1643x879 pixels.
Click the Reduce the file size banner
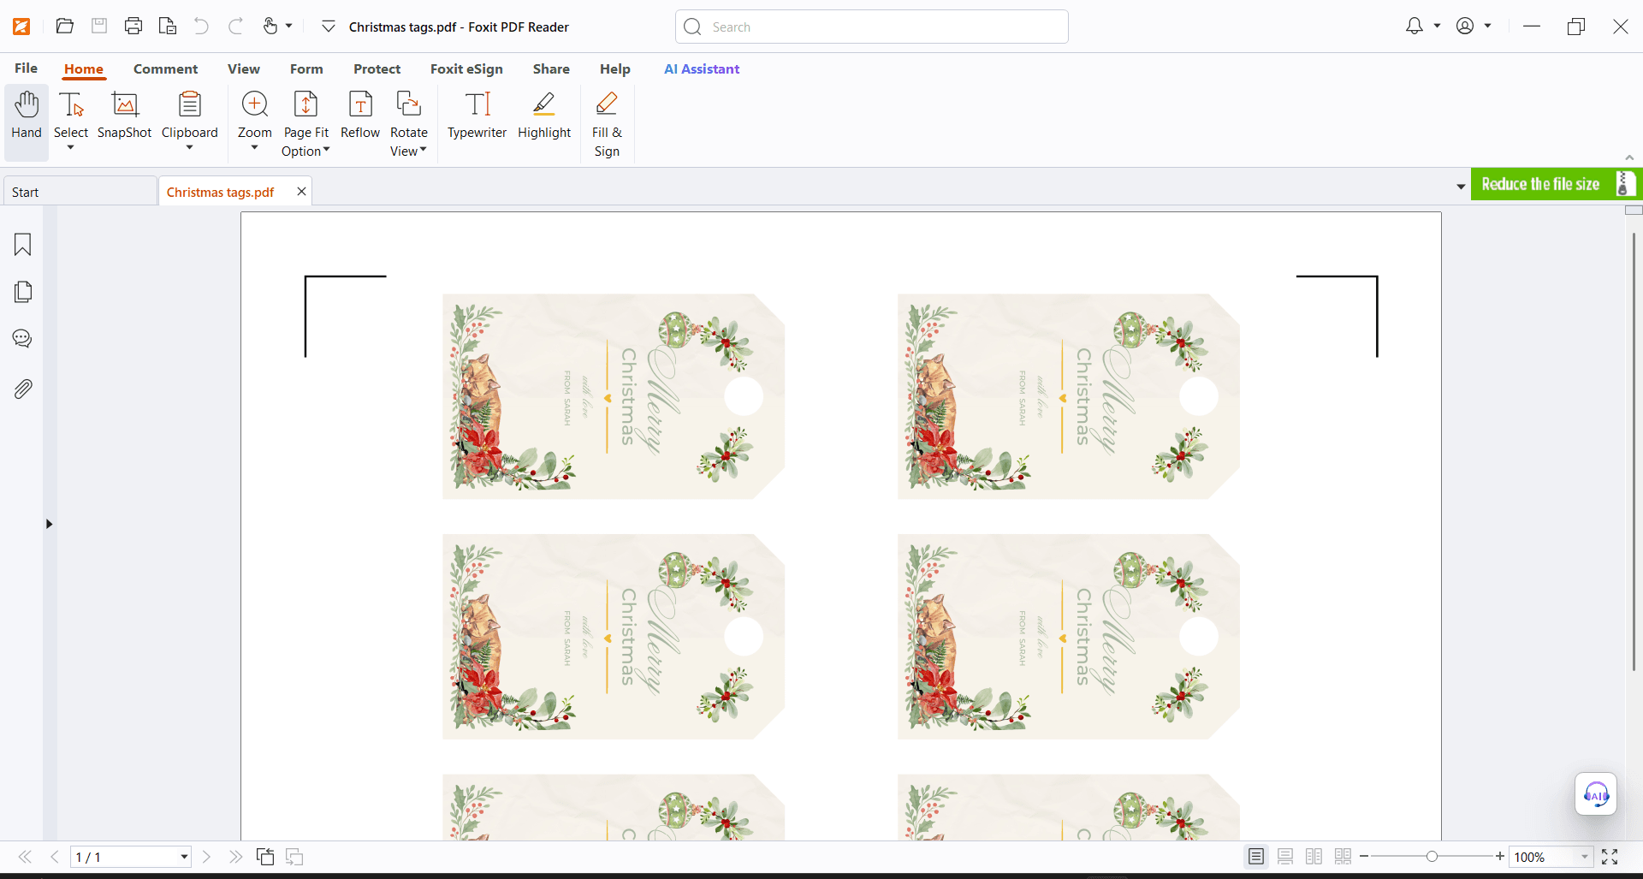(x=1555, y=184)
